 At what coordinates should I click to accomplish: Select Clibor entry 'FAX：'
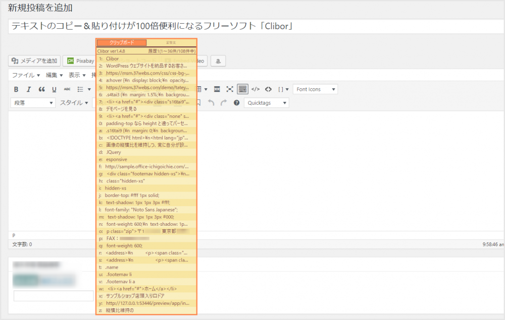146,238
